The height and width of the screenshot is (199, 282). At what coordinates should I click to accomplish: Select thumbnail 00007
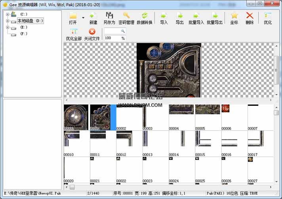point(261,117)
